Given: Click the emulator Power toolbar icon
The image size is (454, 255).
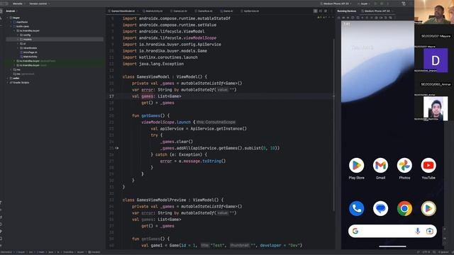Looking at the screenshot, I should [339, 18].
